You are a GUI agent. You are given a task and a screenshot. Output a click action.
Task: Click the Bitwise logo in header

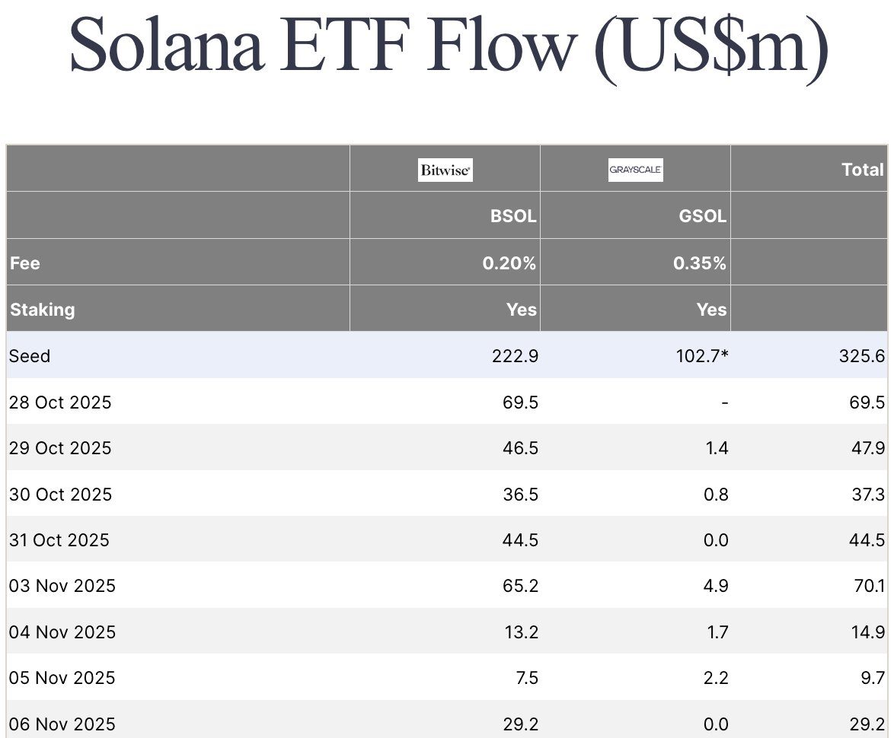click(445, 170)
